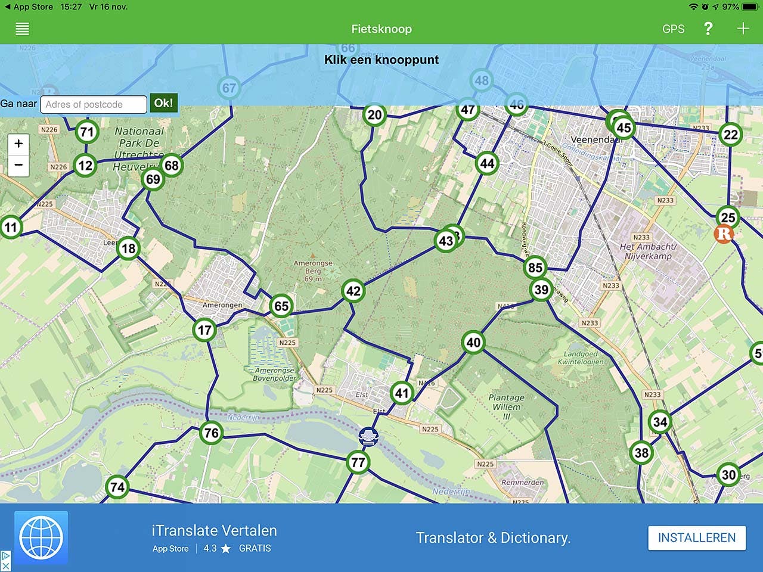Open the hamburger menu at top left

(22, 28)
